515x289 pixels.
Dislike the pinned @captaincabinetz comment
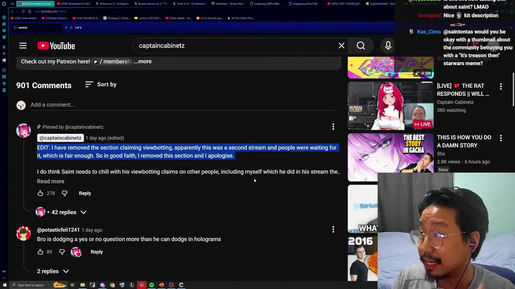64,193
